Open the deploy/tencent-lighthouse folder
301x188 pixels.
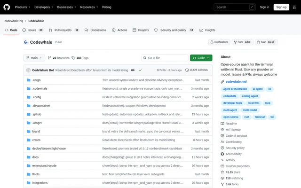(49, 149)
